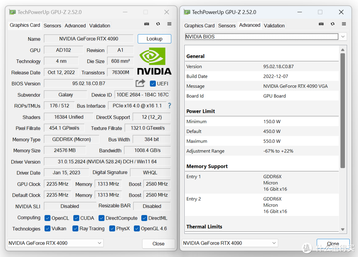Open GPU selector dropdown in right window
The height and width of the screenshot is (257, 358).
(230, 243)
